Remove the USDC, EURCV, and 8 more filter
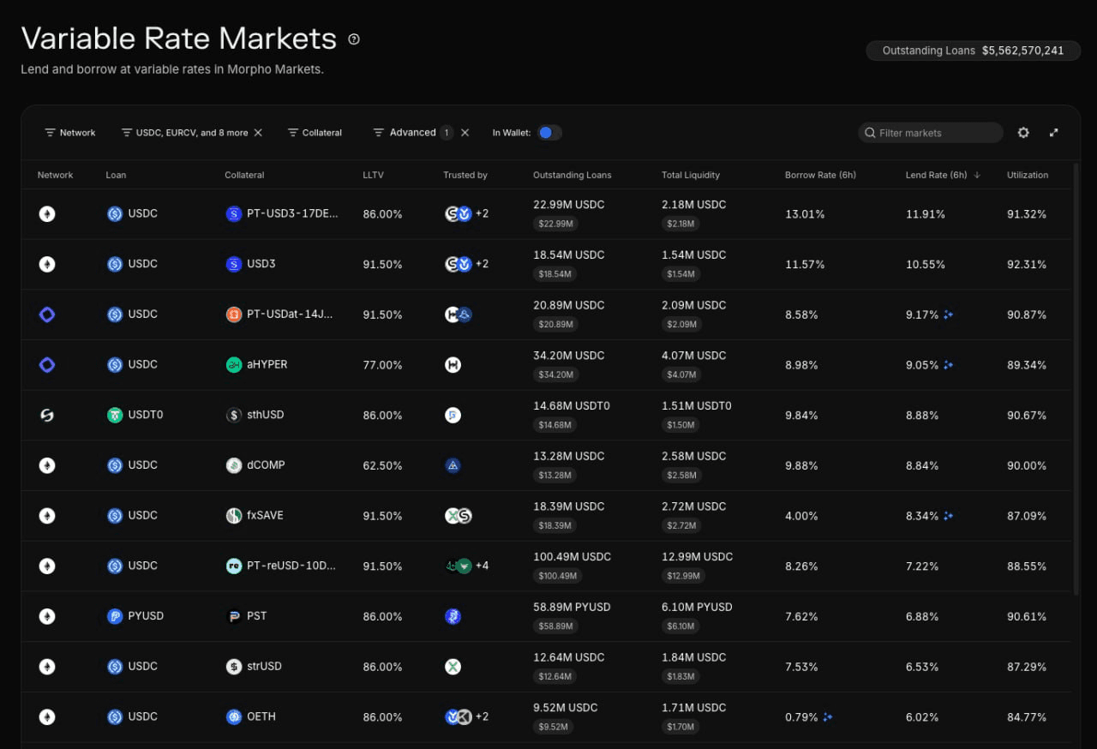The image size is (1097, 749). (x=258, y=133)
